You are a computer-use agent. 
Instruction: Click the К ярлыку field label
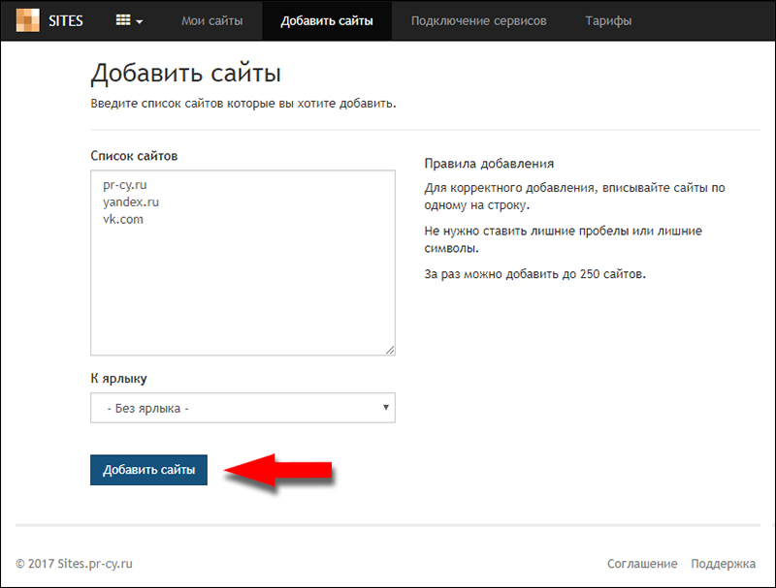click(118, 378)
